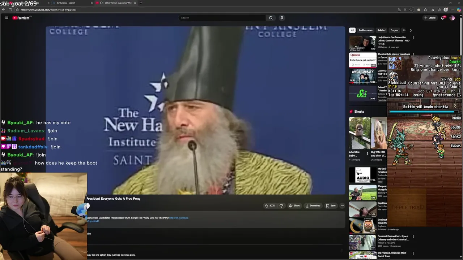
Task: Go to YouTube Premium home logo
Action: pyautogui.click(x=22, y=18)
